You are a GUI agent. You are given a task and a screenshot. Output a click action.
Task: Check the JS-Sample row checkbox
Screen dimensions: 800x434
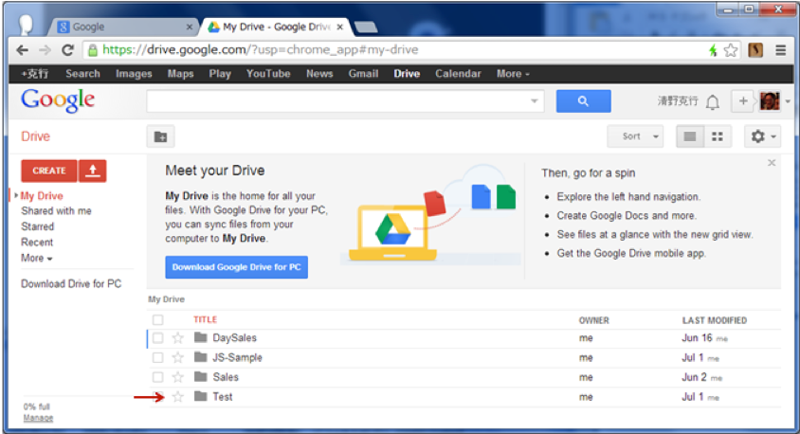point(157,357)
